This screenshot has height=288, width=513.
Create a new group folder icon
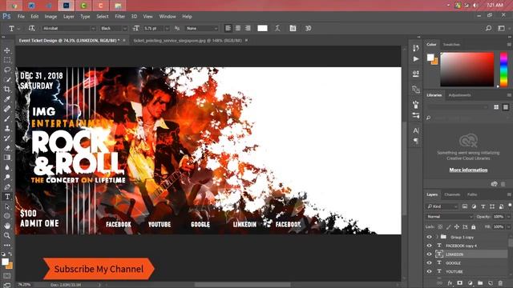[x=480, y=282]
